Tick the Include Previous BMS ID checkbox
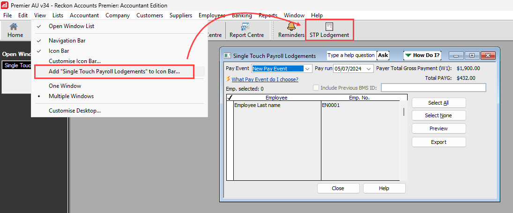Viewport: 513px width, 213px height. pos(316,87)
